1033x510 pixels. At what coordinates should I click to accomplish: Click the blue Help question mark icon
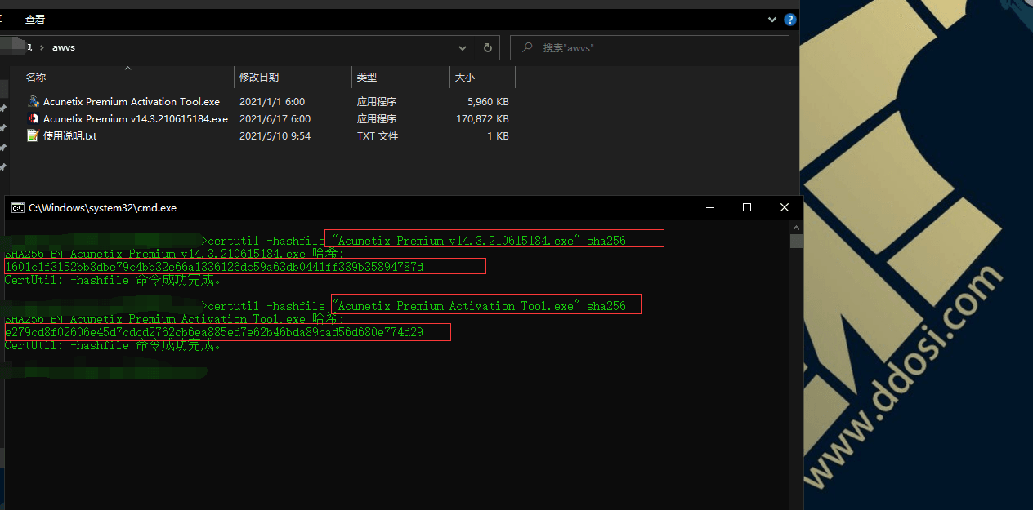(x=790, y=20)
